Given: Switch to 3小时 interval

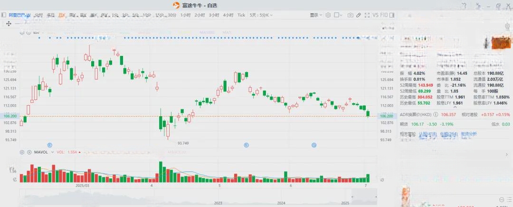Looking at the screenshot, I should coord(214,15).
